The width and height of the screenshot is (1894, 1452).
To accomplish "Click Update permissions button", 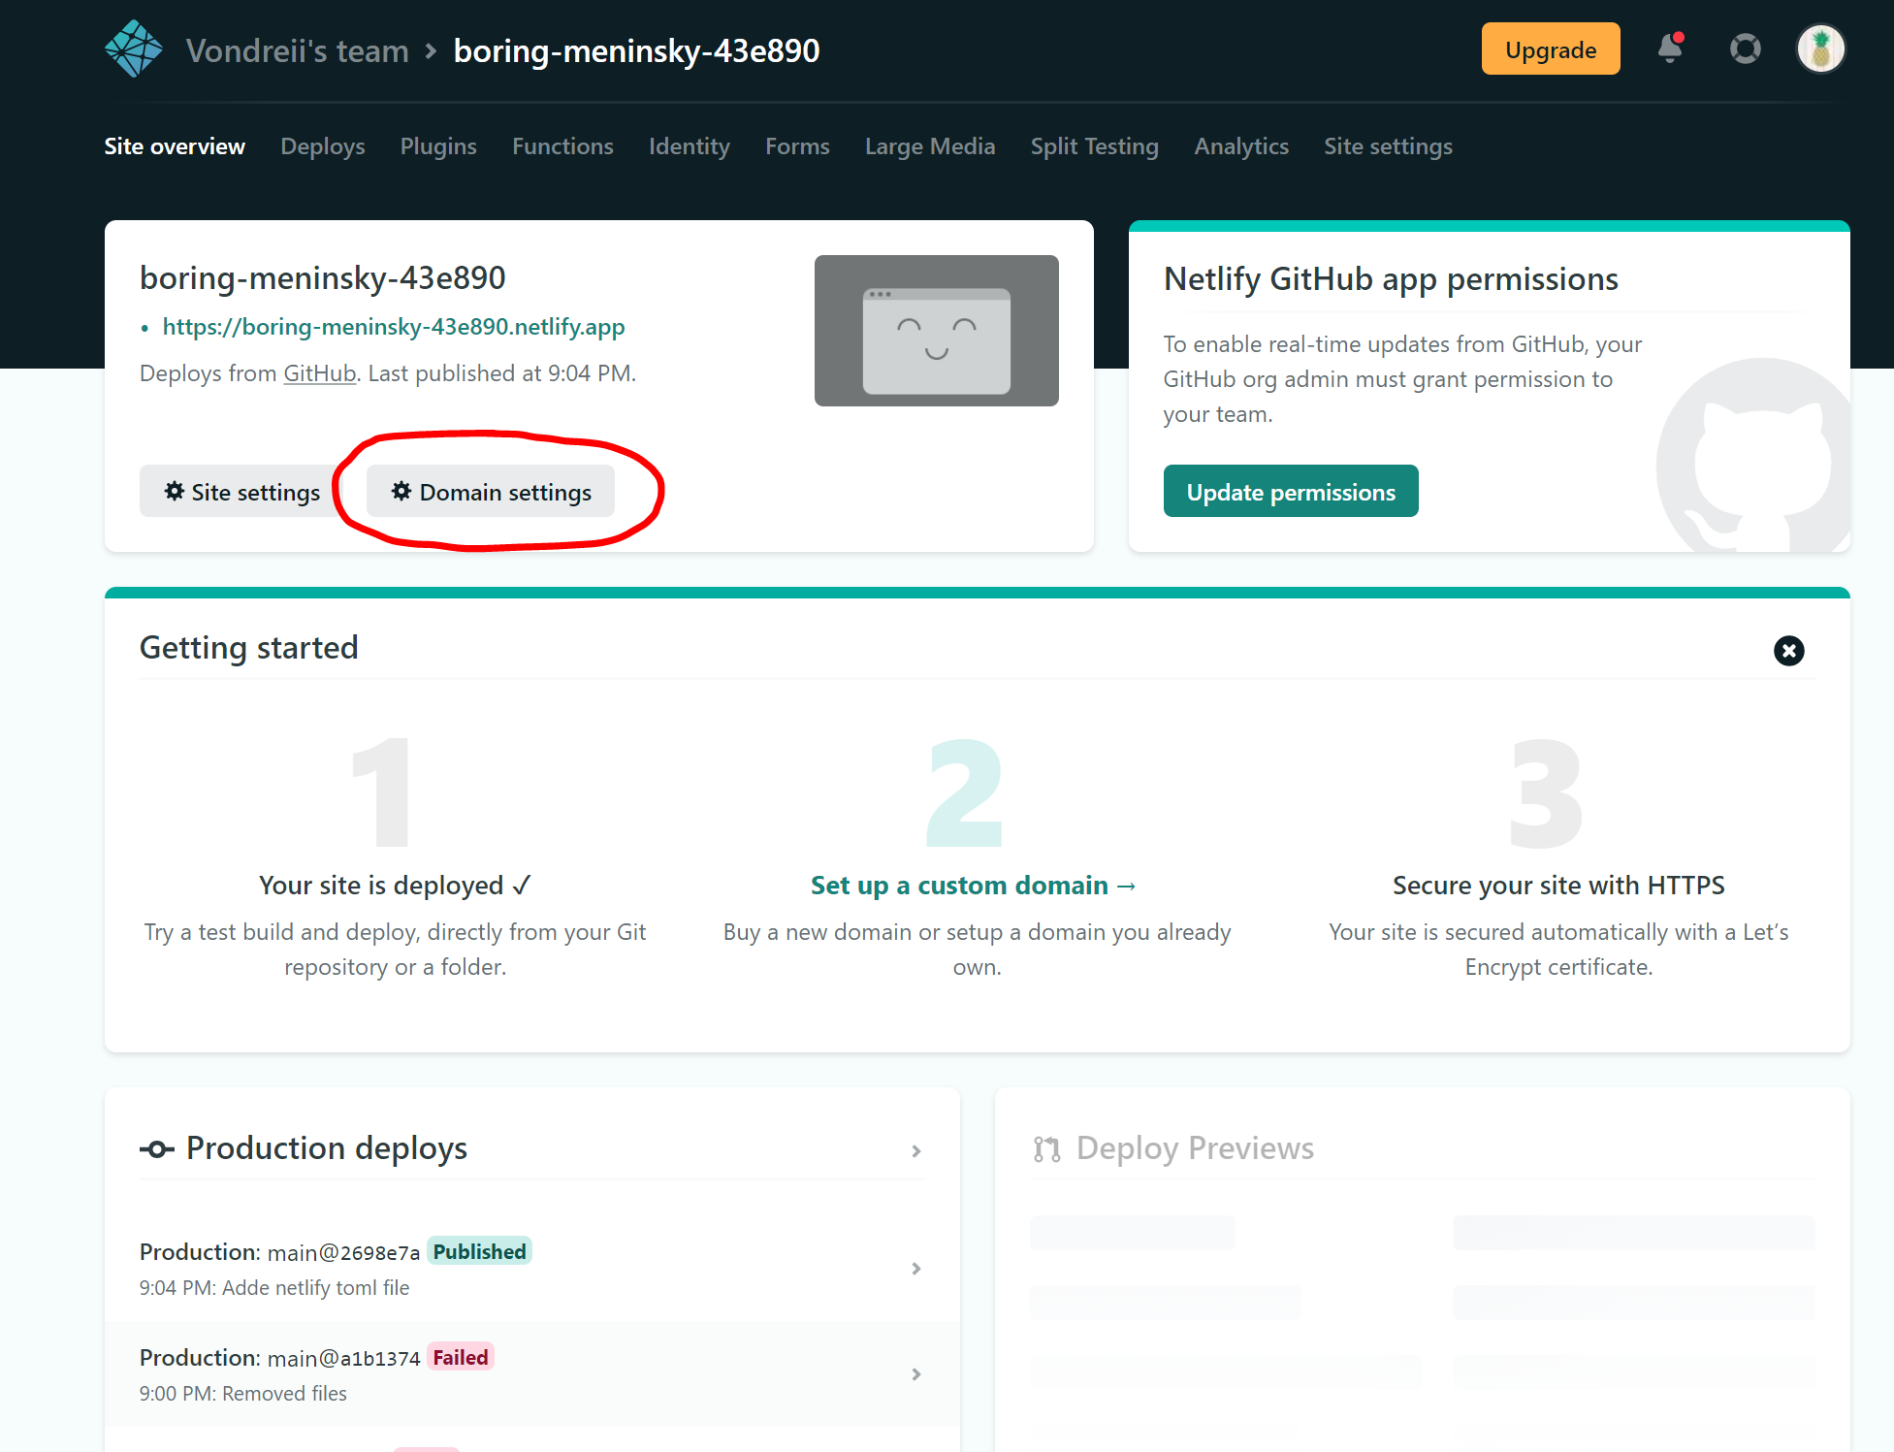I will click(x=1291, y=492).
